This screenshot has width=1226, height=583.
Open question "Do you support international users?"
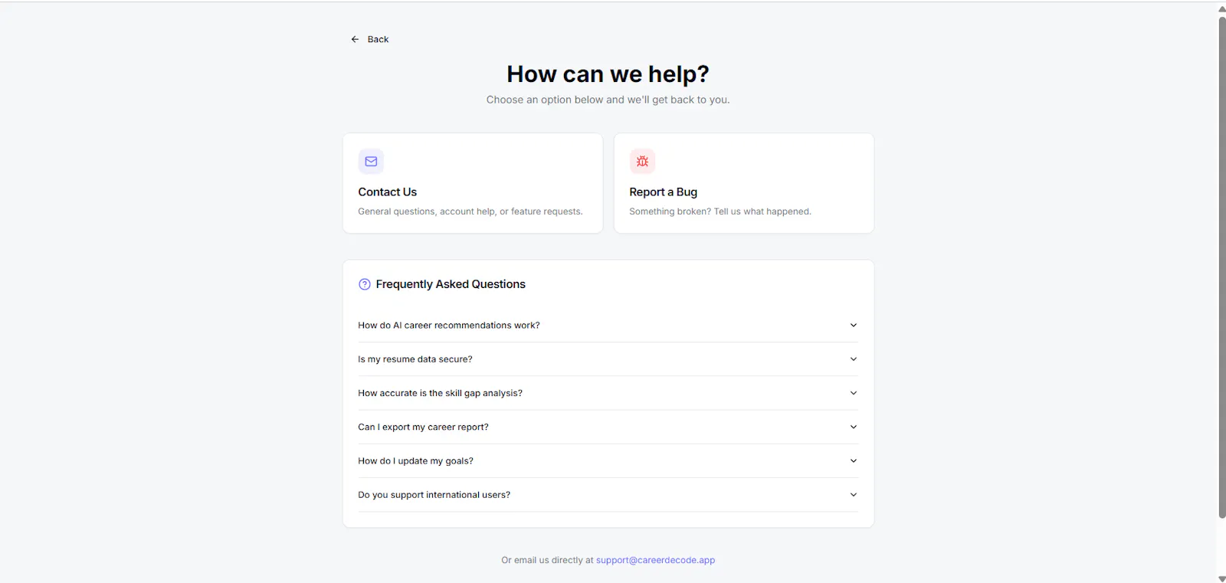click(608, 495)
